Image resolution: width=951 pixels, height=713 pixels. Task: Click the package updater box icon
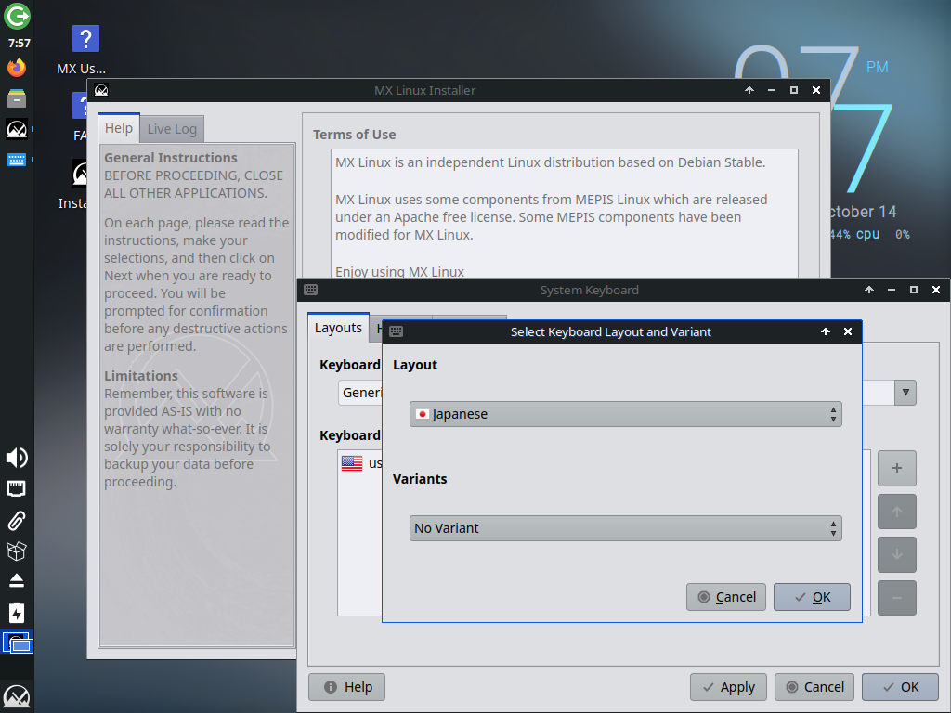(17, 551)
